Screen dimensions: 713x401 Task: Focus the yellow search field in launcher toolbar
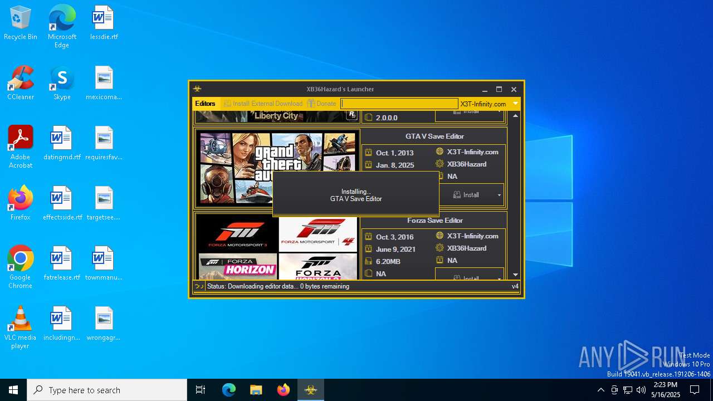399,104
